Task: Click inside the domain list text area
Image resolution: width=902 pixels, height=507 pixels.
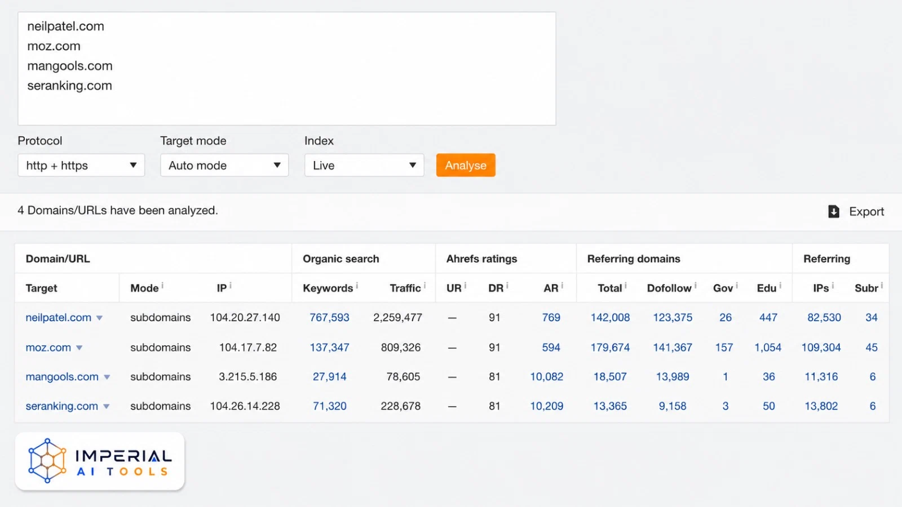Action: tap(287, 69)
